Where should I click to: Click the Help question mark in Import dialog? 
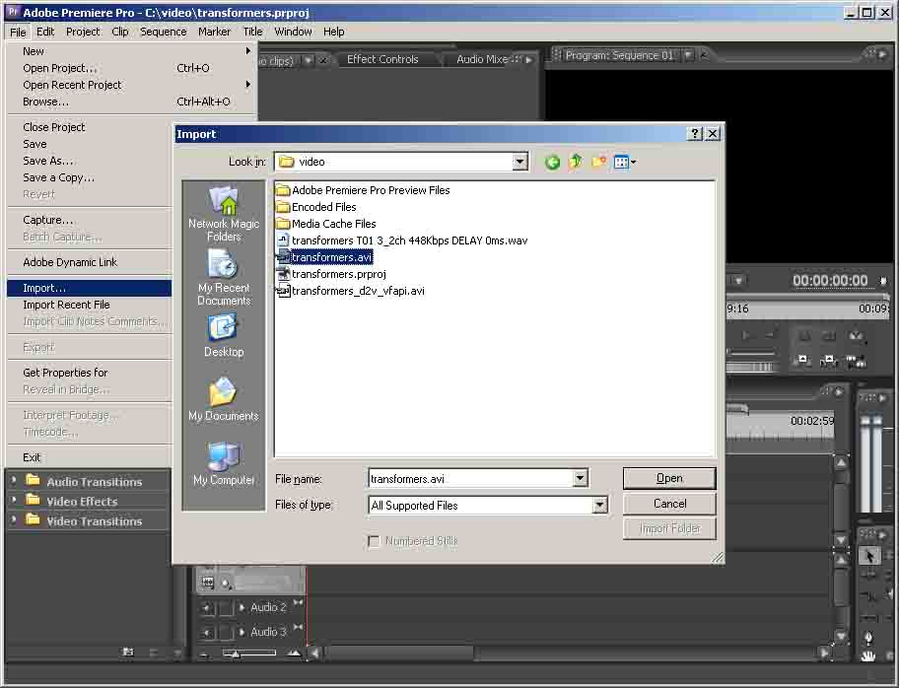click(694, 134)
